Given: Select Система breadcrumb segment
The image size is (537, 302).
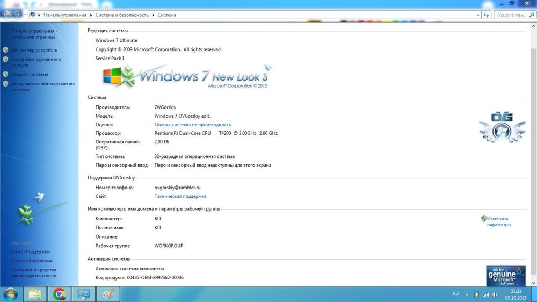Looking at the screenshot, I should tap(167, 15).
